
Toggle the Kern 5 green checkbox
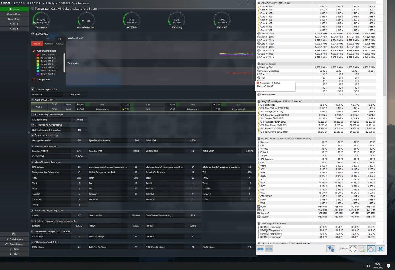tap(38, 67)
